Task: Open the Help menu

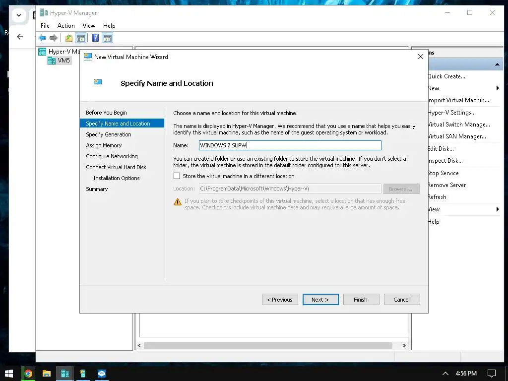Action: point(109,26)
